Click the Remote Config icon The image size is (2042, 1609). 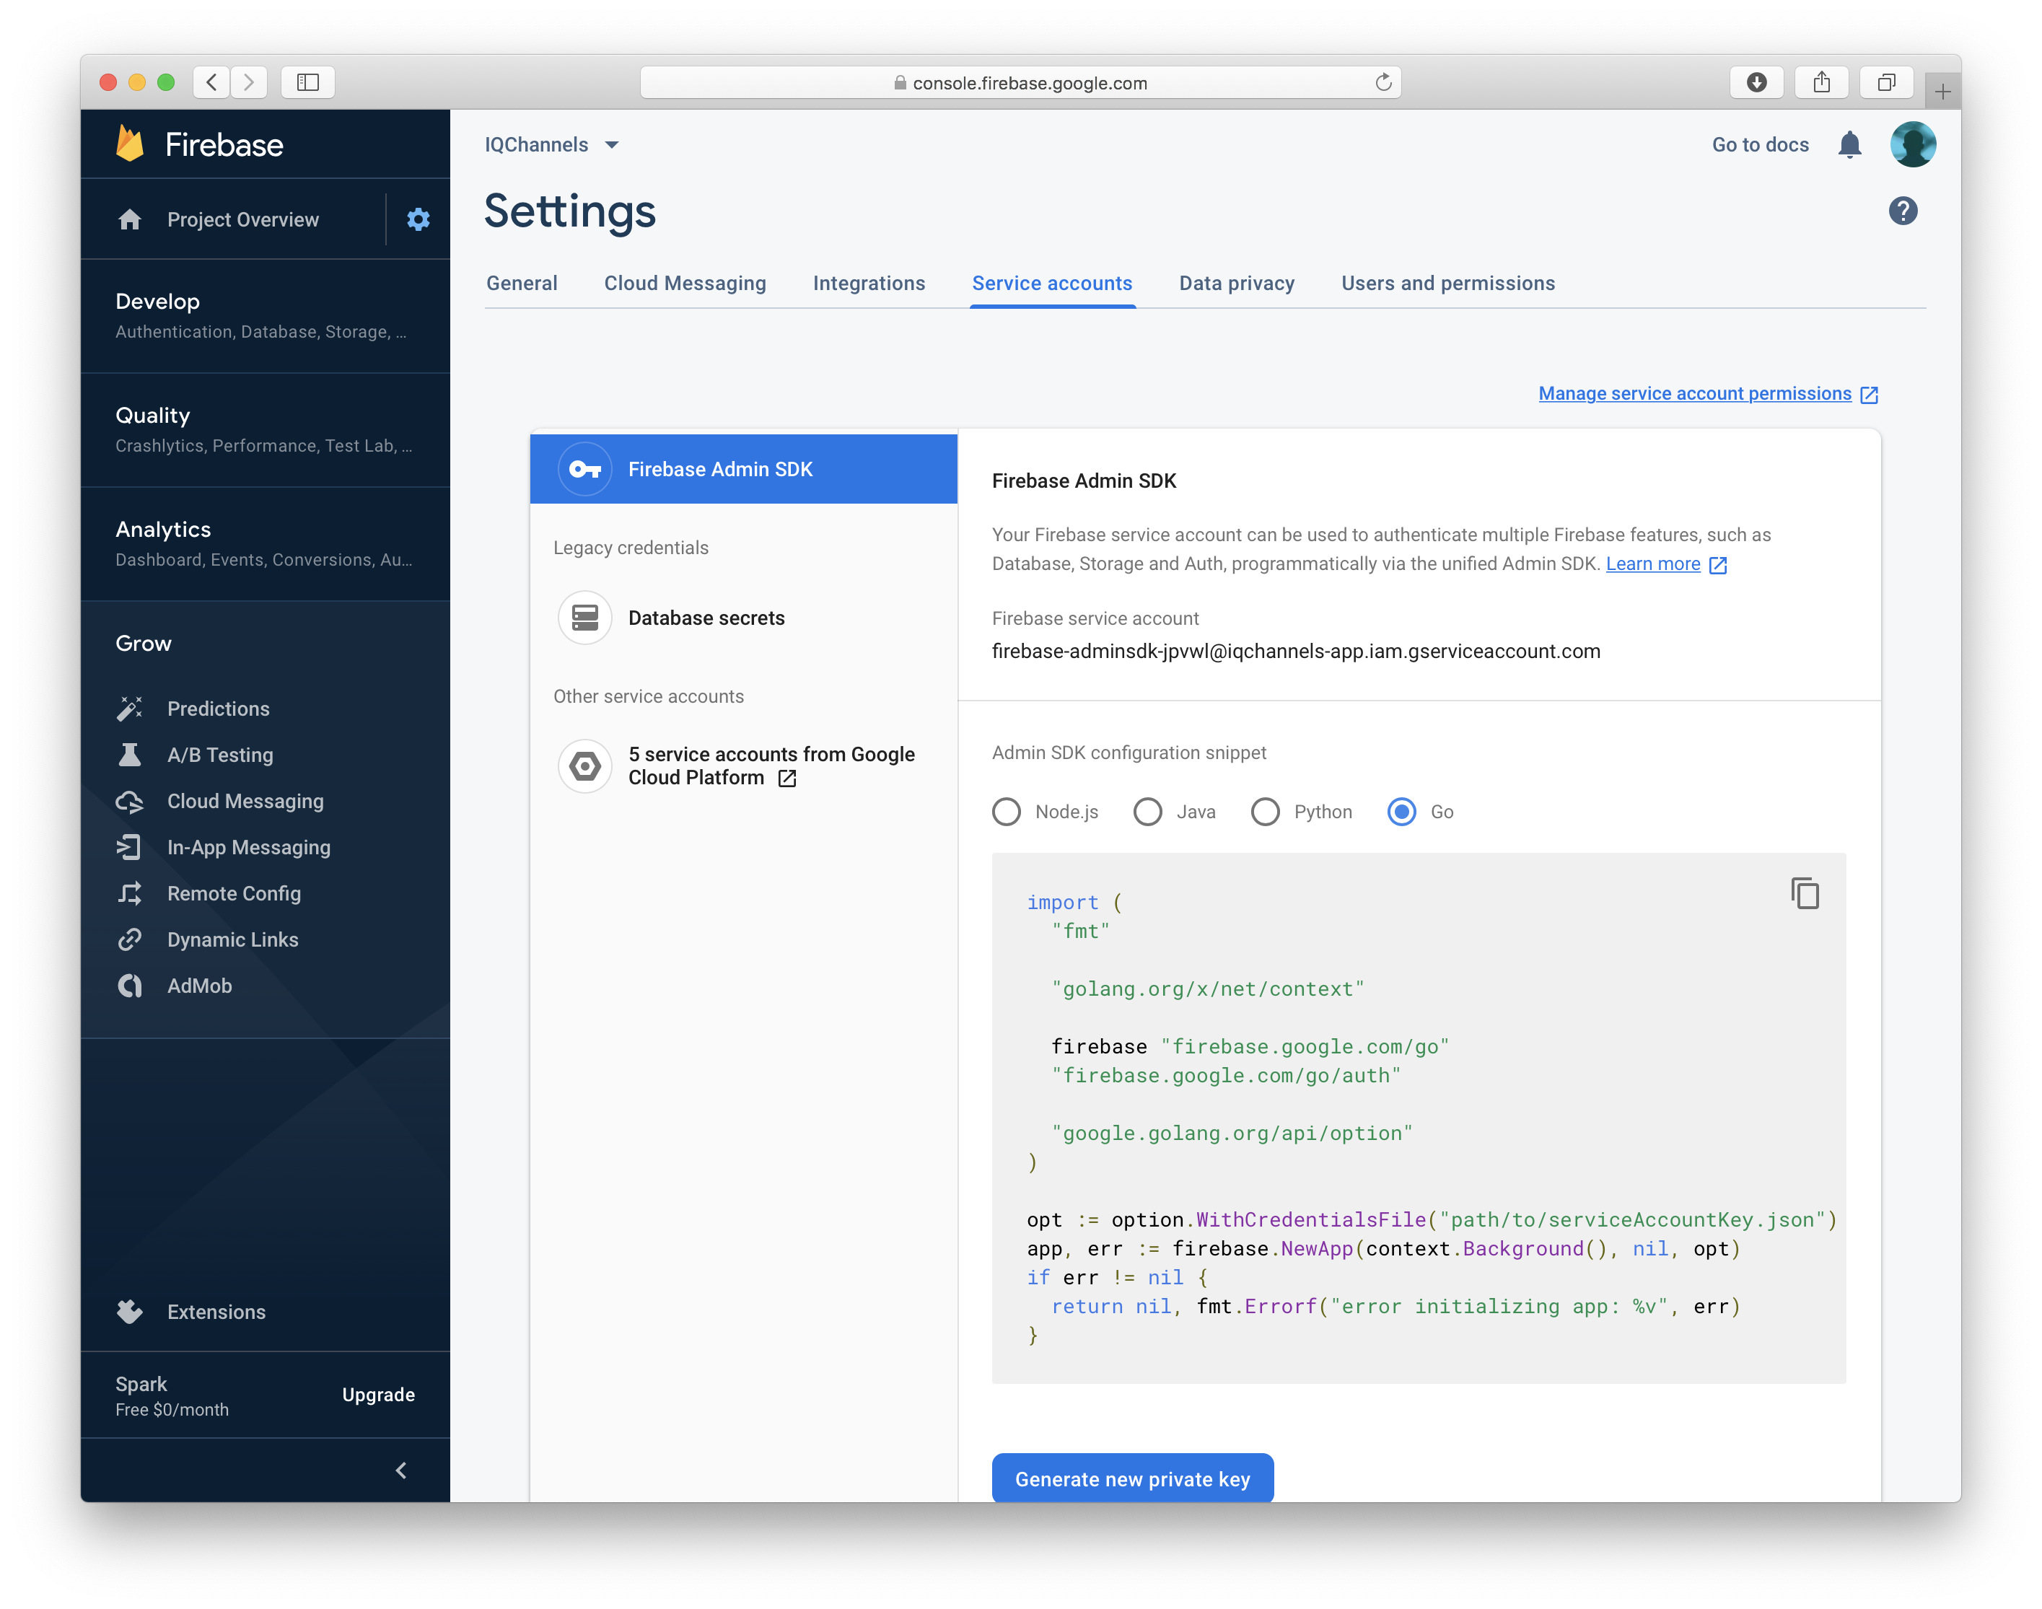coord(130,893)
